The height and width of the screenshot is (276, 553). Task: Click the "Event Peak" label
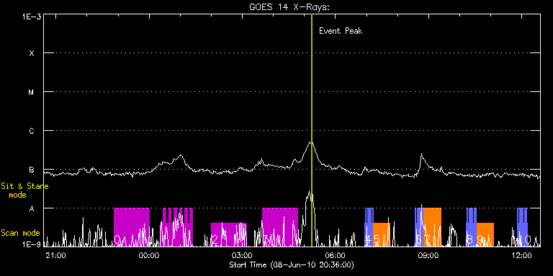coord(341,31)
